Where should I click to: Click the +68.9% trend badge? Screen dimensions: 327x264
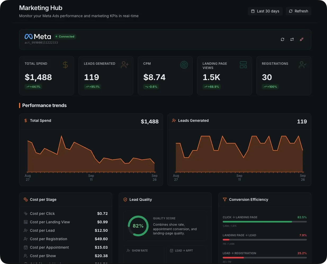point(212,87)
